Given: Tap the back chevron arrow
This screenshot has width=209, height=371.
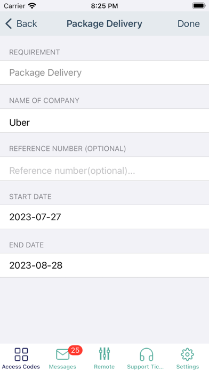Looking at the screenshot, I should pos(9,23).
